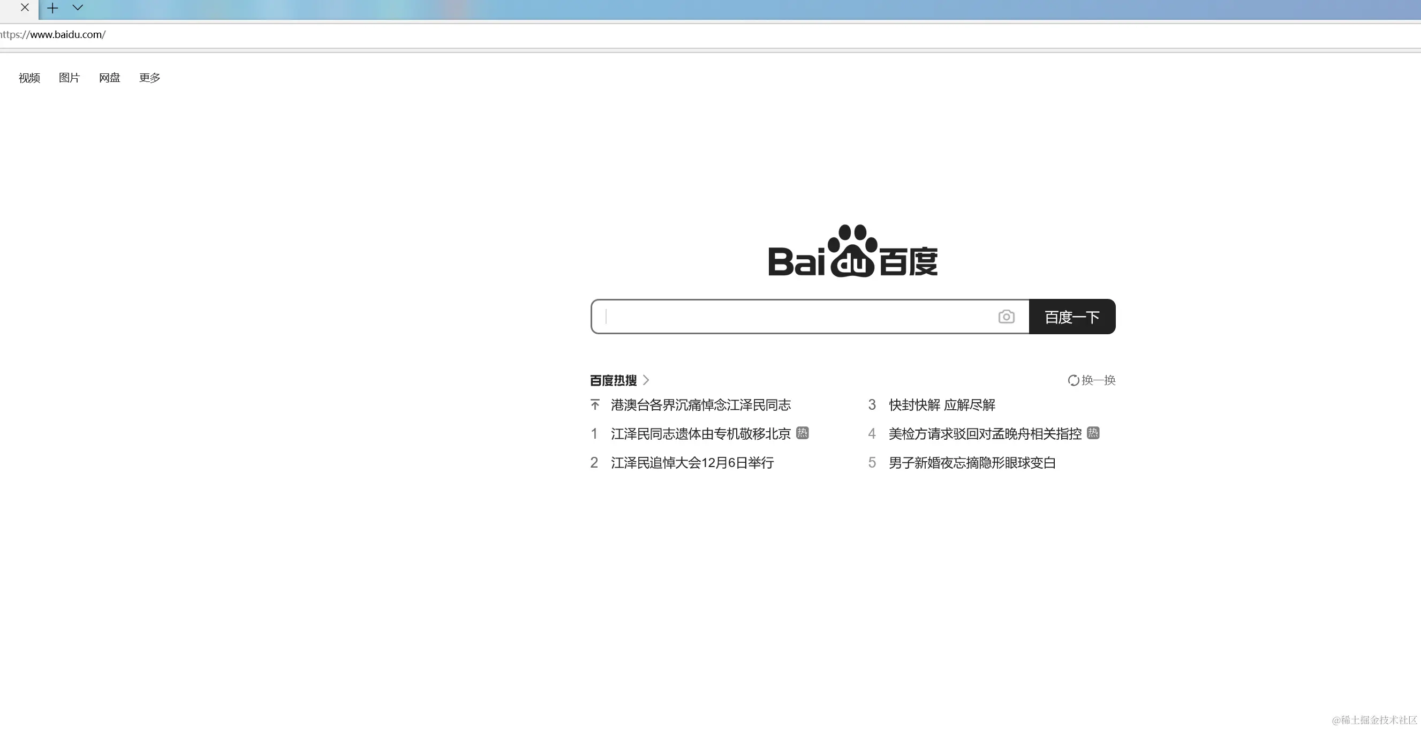Click 换一换 to refresh hot searches
The height and width of the screenshot is (729, 1421).
pyautogui.click(x=1098, y=380)
